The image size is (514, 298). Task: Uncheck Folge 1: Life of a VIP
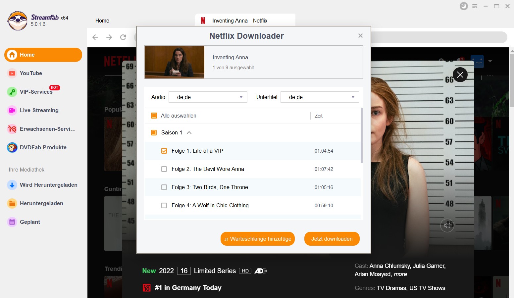[164, 151]
